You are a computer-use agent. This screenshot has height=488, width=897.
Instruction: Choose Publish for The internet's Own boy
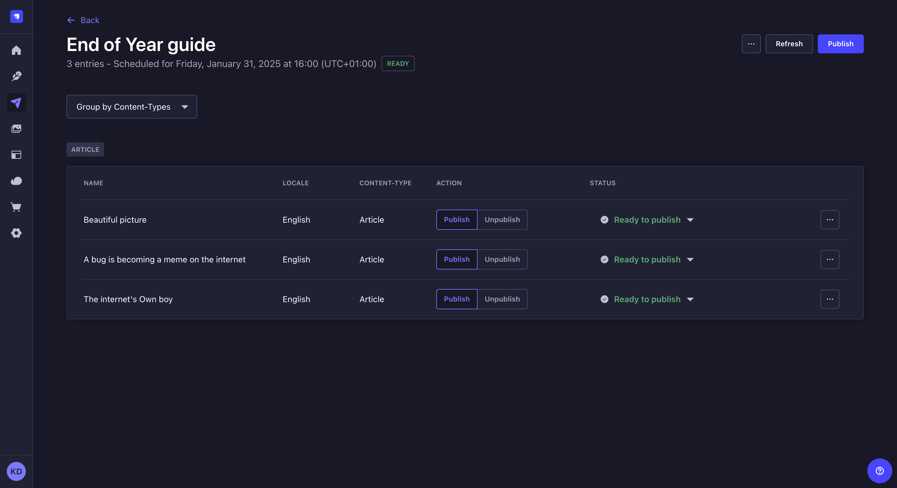click(456, 299)
